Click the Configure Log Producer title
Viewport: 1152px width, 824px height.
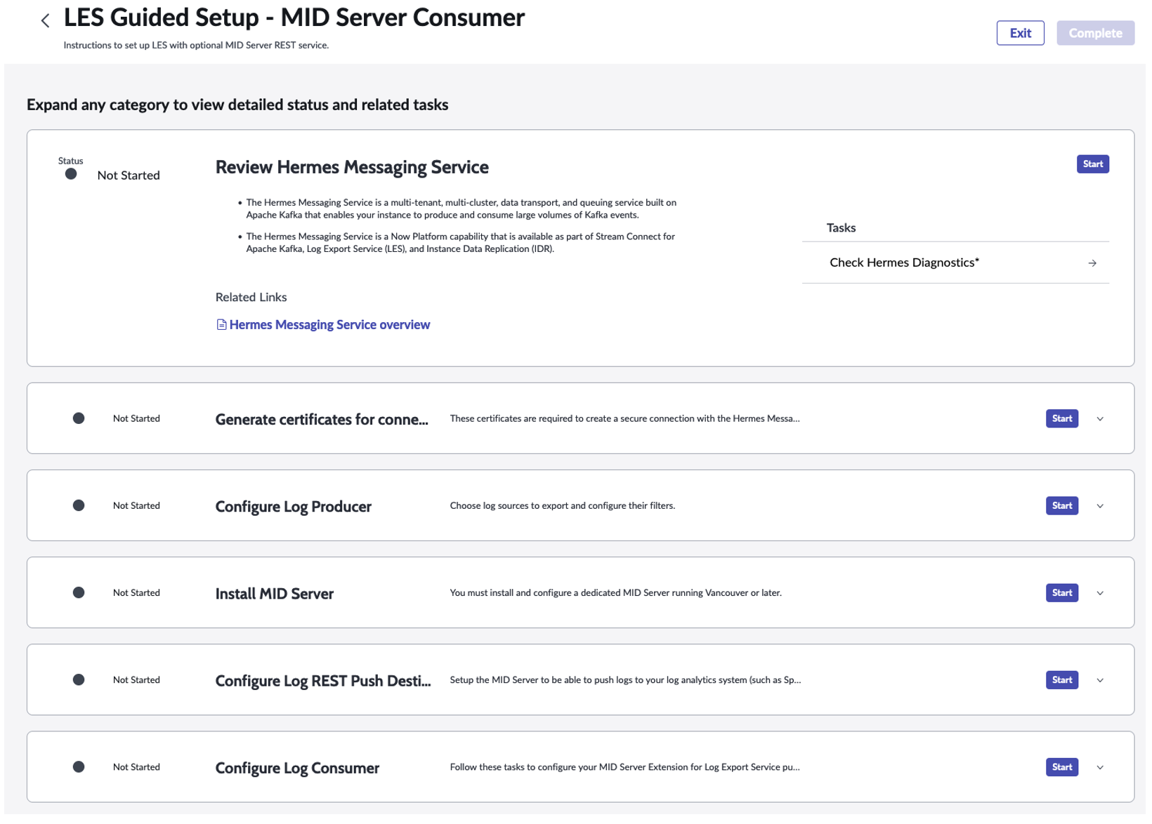click(x=293, y=507)
